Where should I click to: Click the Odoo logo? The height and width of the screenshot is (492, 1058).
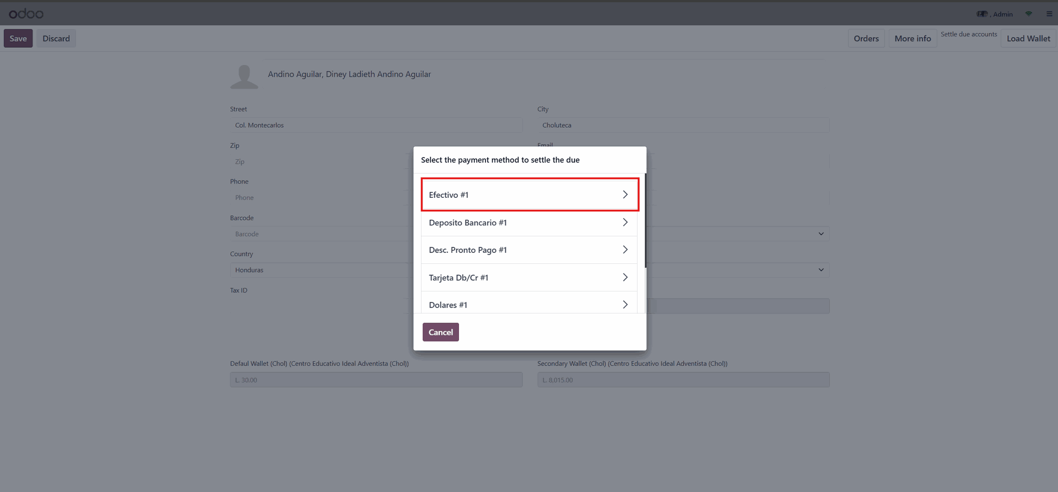(x=26, y=14)
